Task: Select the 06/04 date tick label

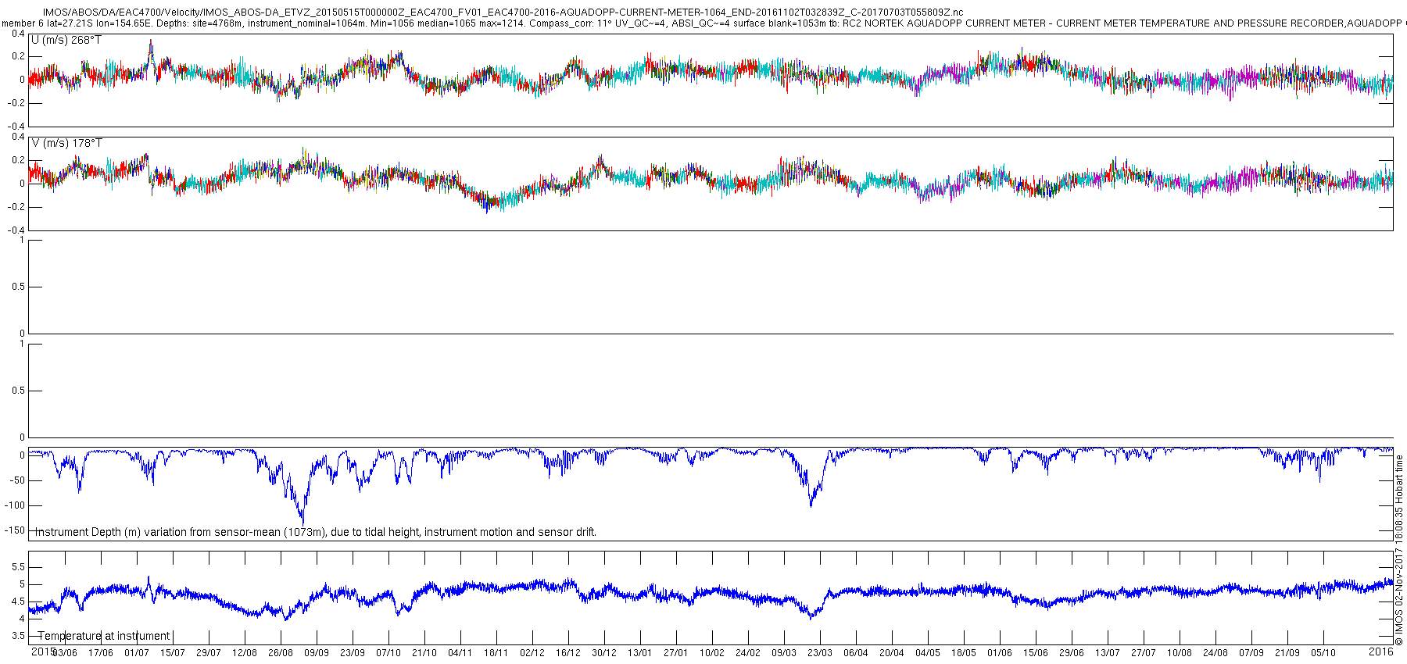Action: (856, 653)
